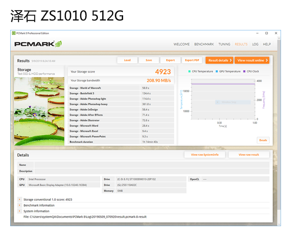Click the Description input field
The image size is (294, 234).
point(152,171)
